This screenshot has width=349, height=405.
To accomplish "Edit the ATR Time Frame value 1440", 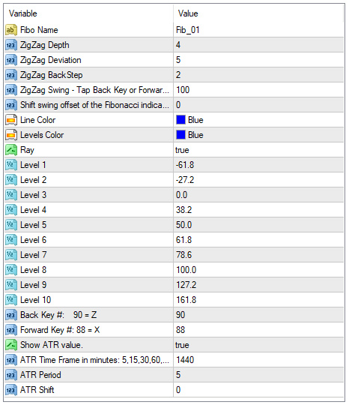I will 185,359.
